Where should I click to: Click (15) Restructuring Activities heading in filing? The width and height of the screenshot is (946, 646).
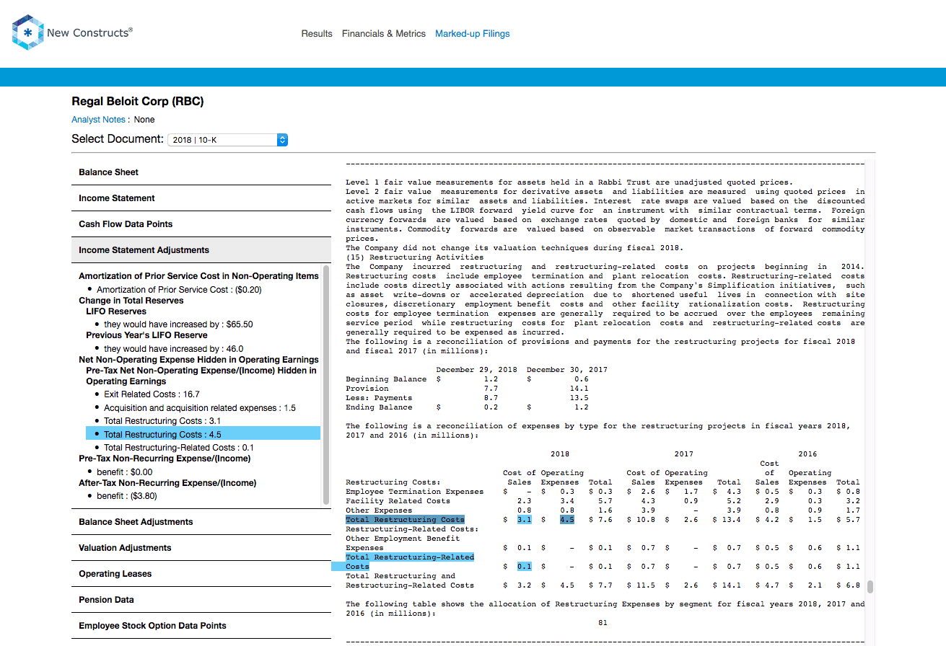(415, 257)
